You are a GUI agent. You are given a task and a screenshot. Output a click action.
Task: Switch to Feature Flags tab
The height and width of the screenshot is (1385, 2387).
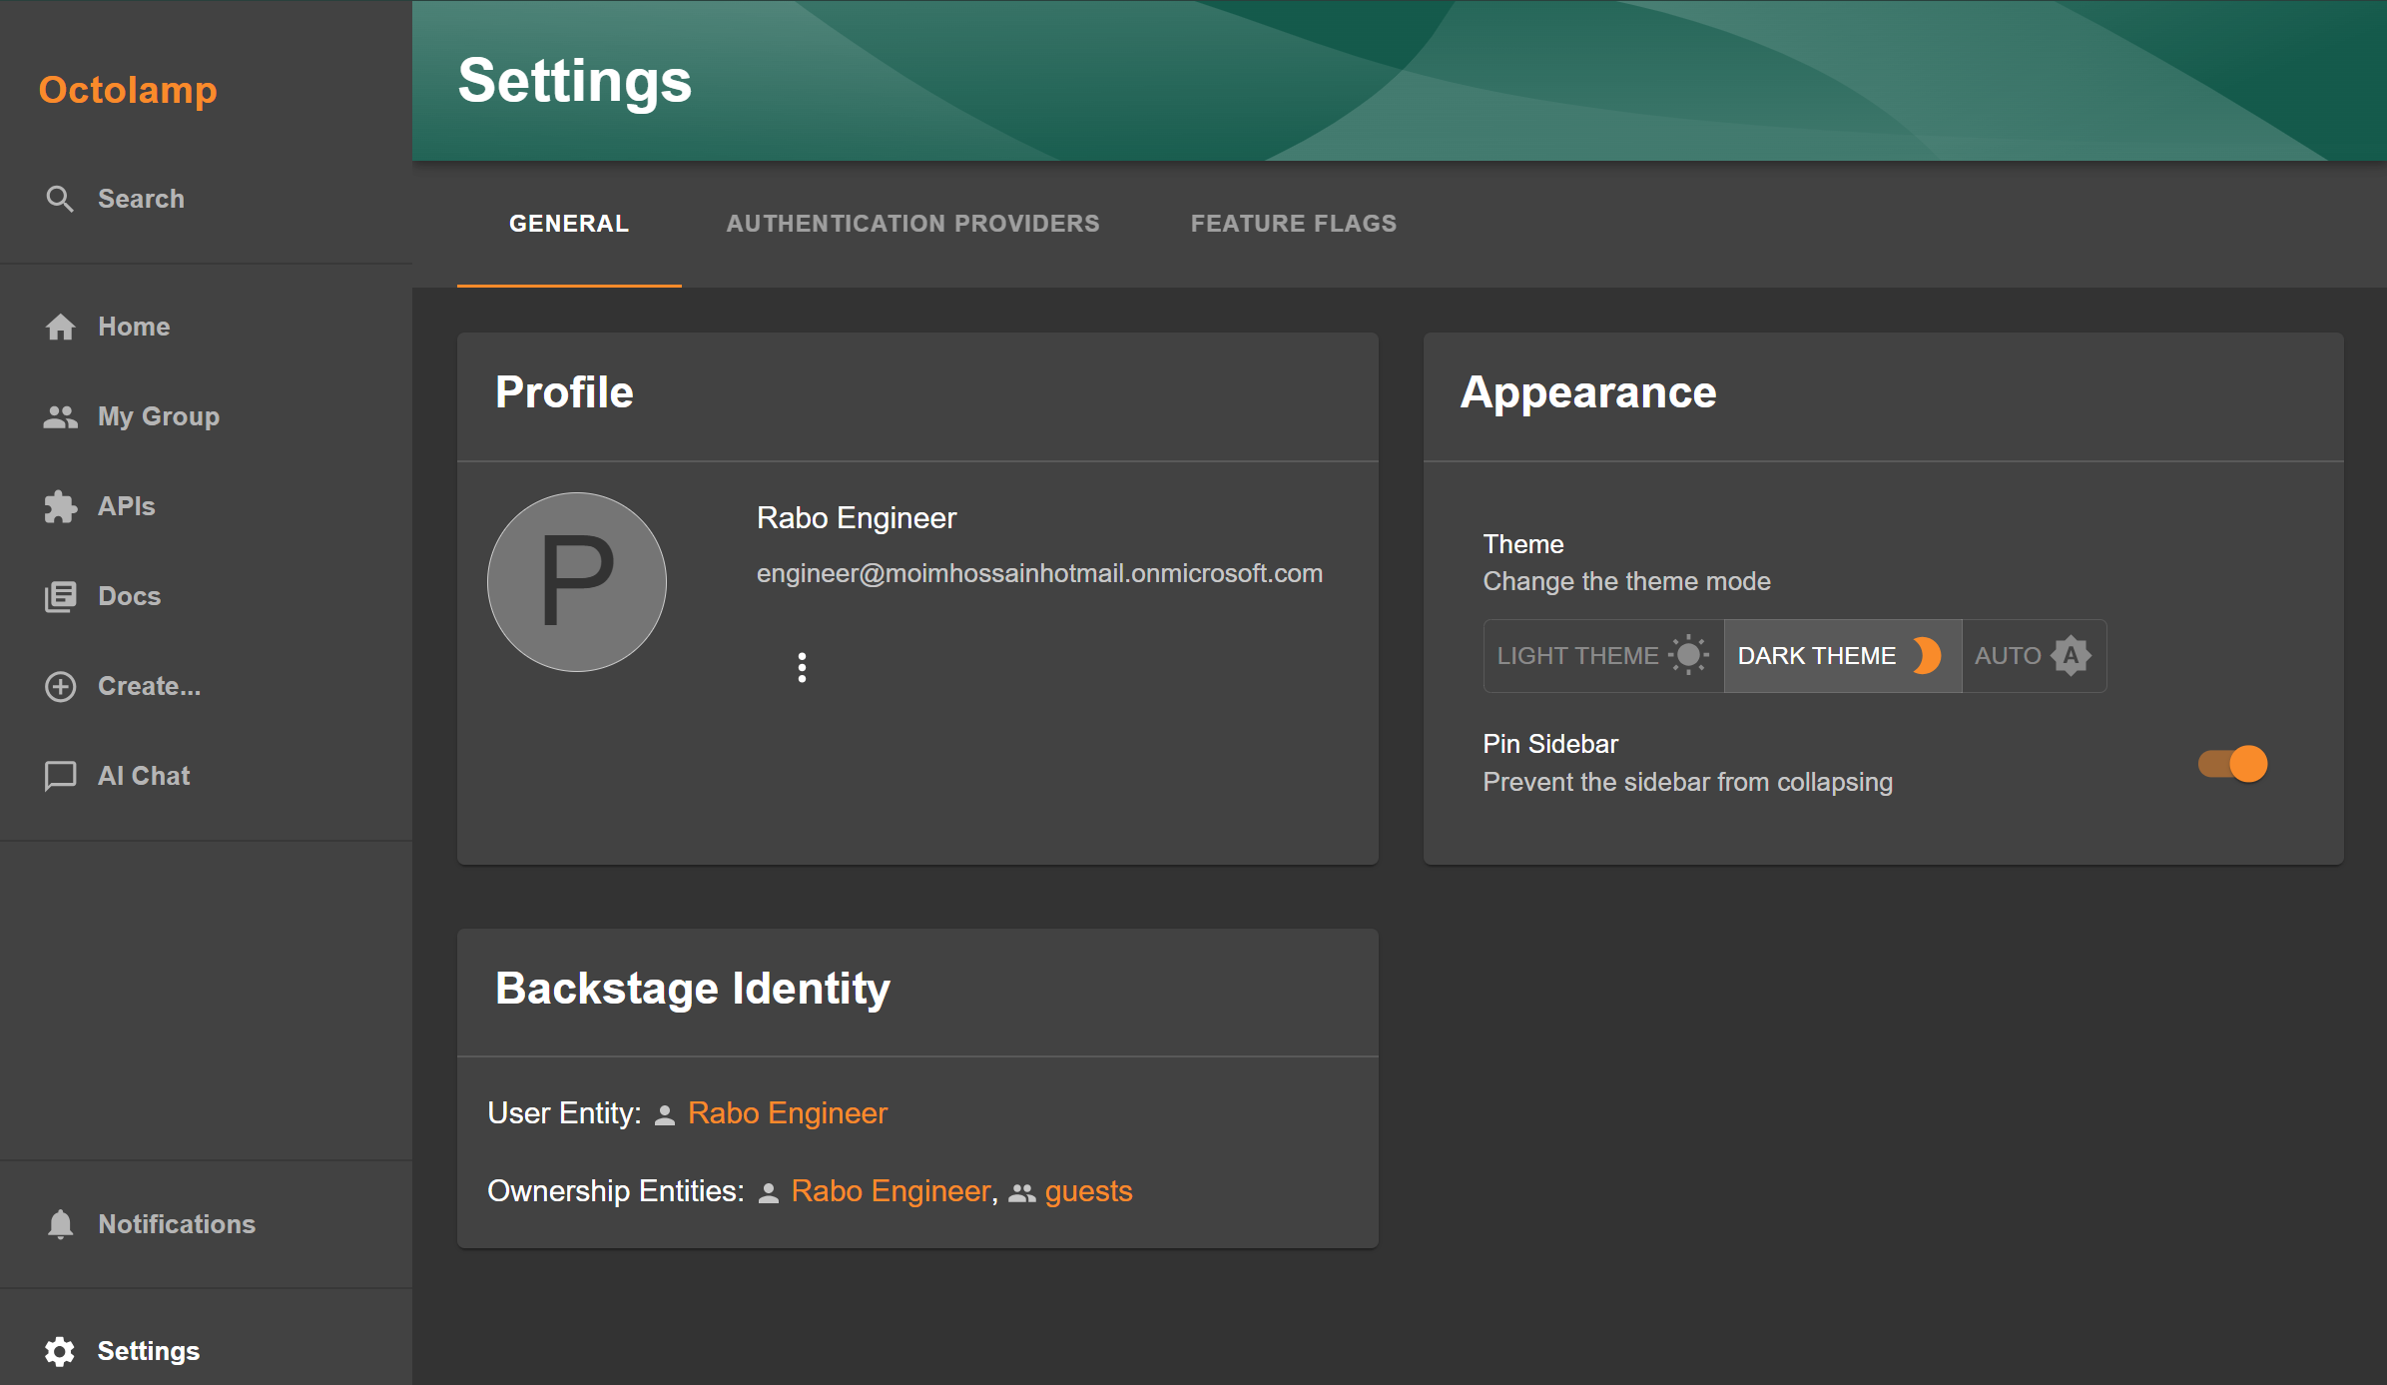click(x=1293, y=224)
